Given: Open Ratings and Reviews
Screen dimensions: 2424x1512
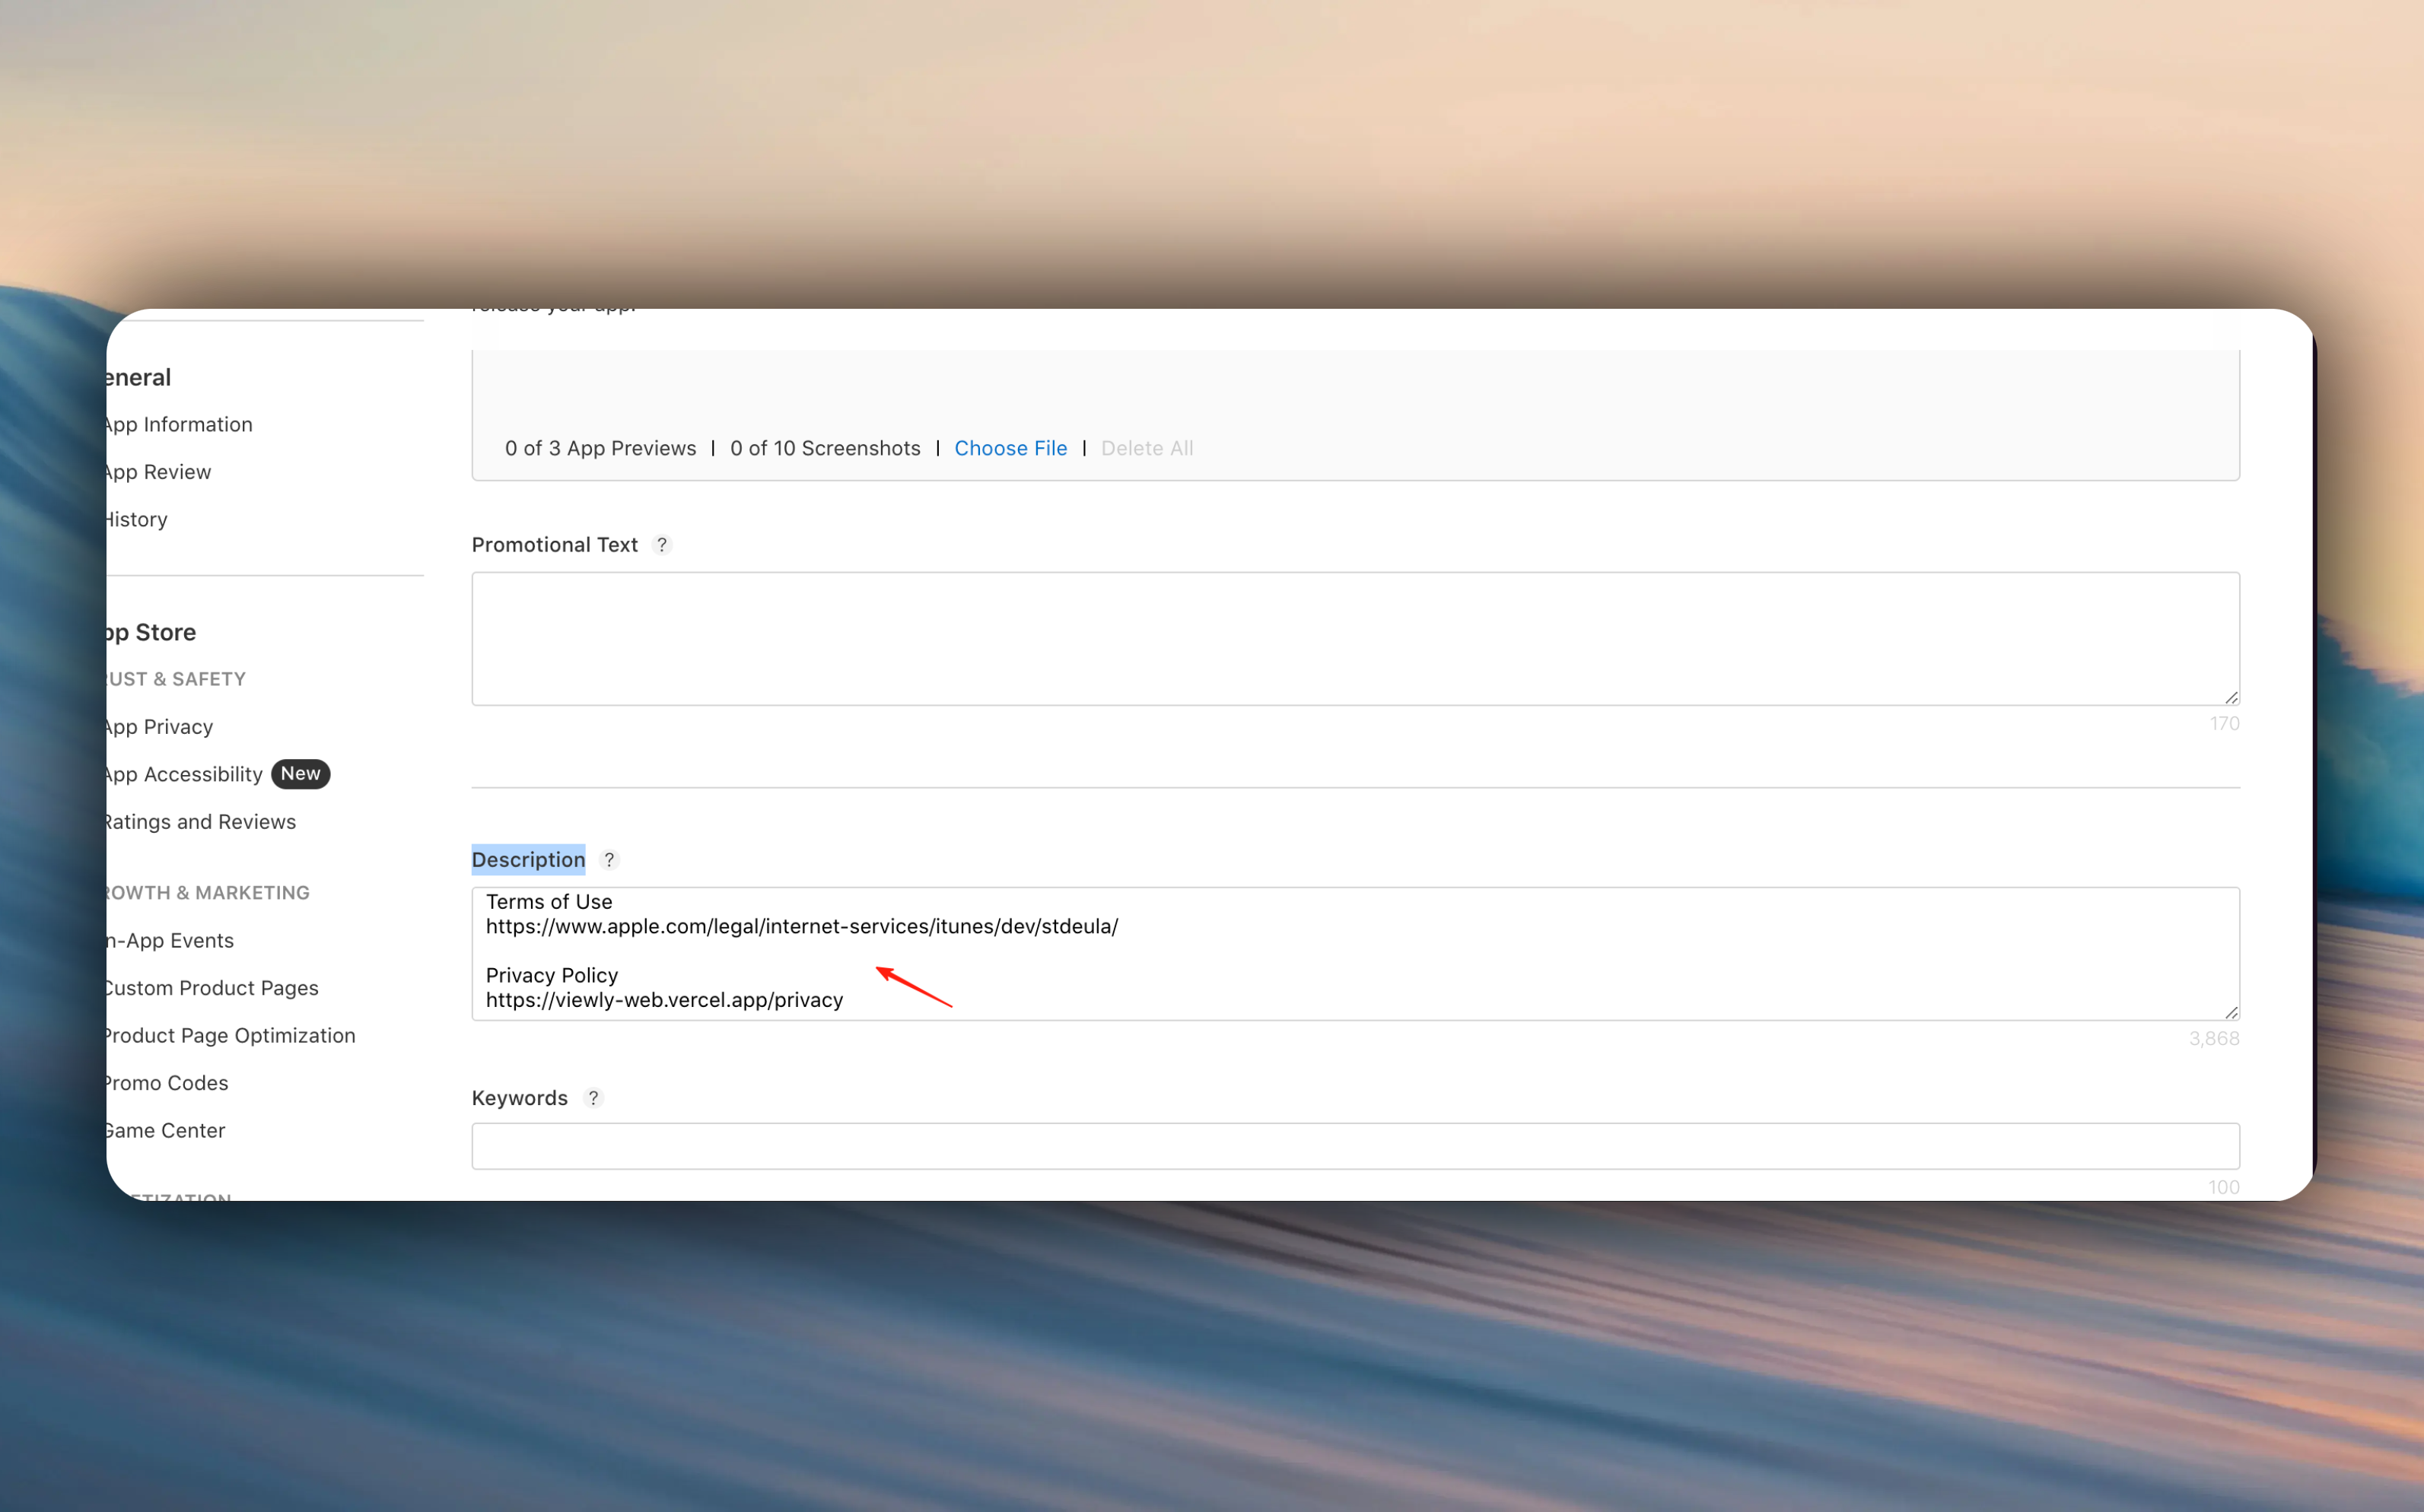Looking at the screenshot, I should coord(200,822).
